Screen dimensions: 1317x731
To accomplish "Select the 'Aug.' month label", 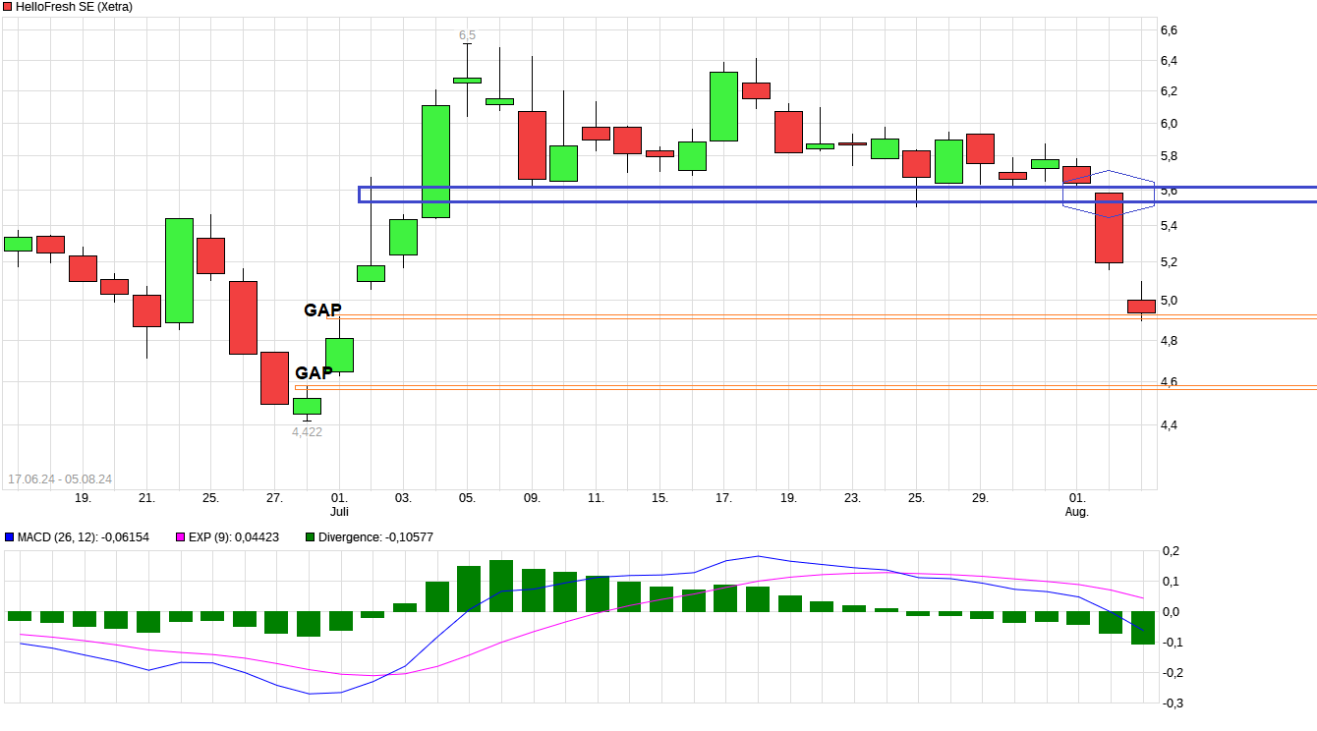I will tap(1077, 512).
